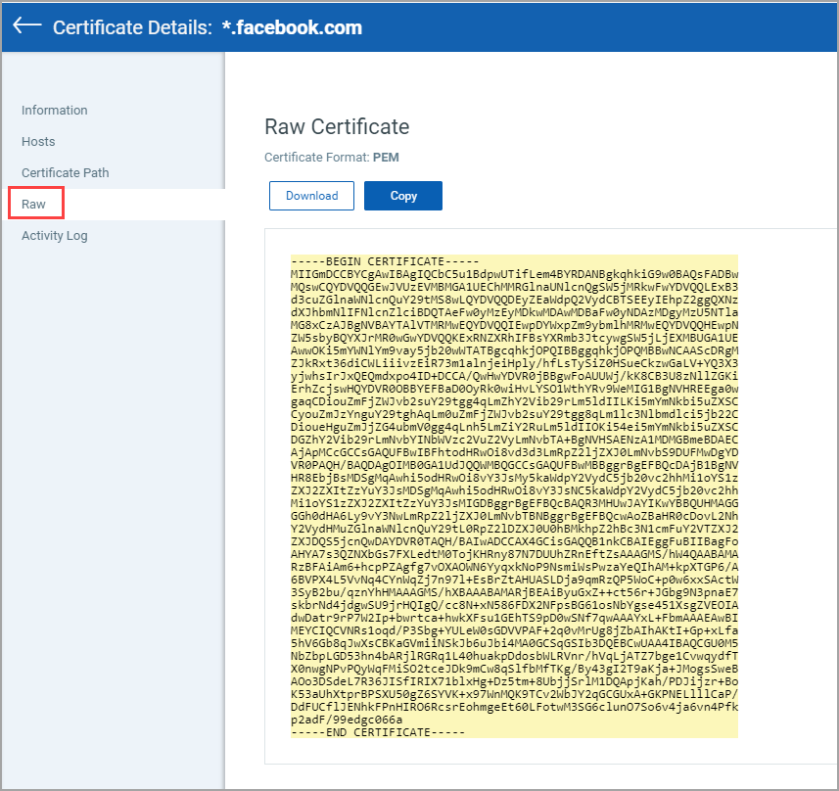Click the certificate line starting MQswCQYDVQQGEwJVUzEV
The image size is (839, 791).
[x=514, y=287]
